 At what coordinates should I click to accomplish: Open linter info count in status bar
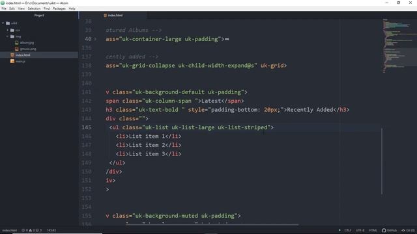(x=39, y=230)
